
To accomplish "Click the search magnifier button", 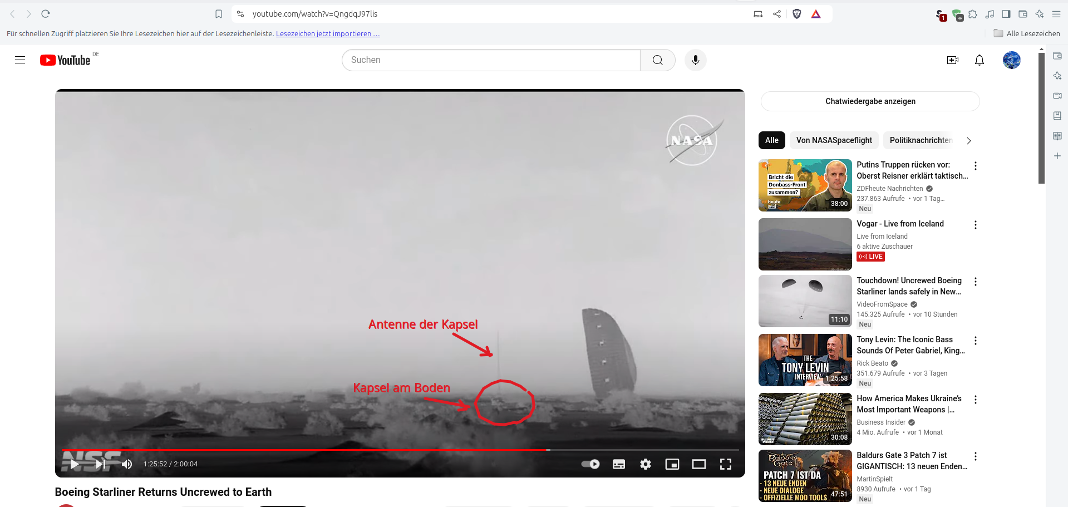I will 658,60.
